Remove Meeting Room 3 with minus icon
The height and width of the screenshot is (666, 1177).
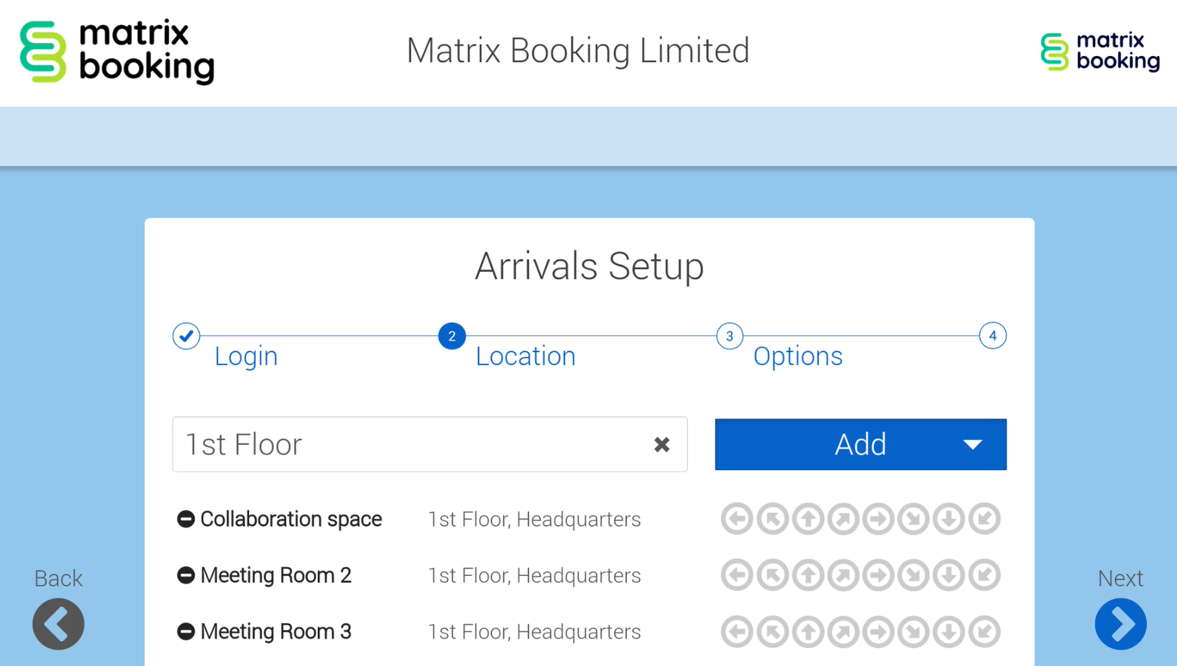click(185, 631)
